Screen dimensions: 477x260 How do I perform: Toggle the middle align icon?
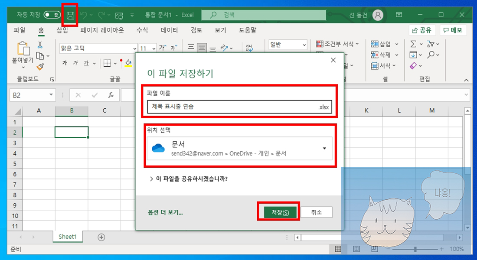[x=202, y=47]
